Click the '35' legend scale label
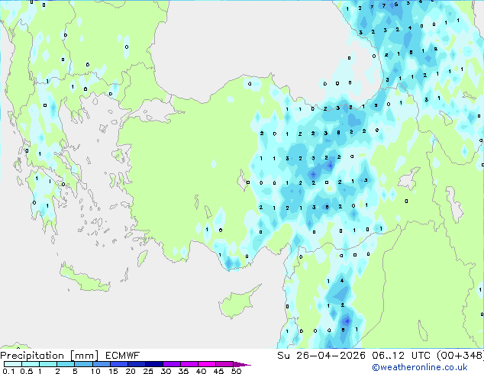The image size is (484, 374). click(183, 371)
